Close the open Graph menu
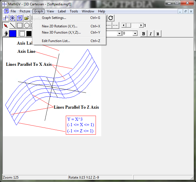The image size is (196, 182). [x=39, y=11]
